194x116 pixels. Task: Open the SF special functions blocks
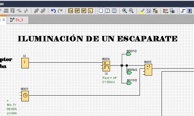point(84,11)
